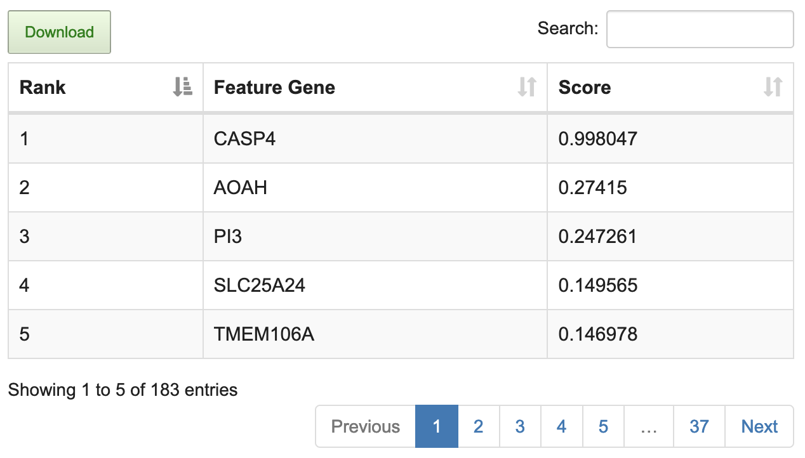Jump to last page 37
This screenshot has width=805, height=458.
pyautogui.click(x=699, y=426)
